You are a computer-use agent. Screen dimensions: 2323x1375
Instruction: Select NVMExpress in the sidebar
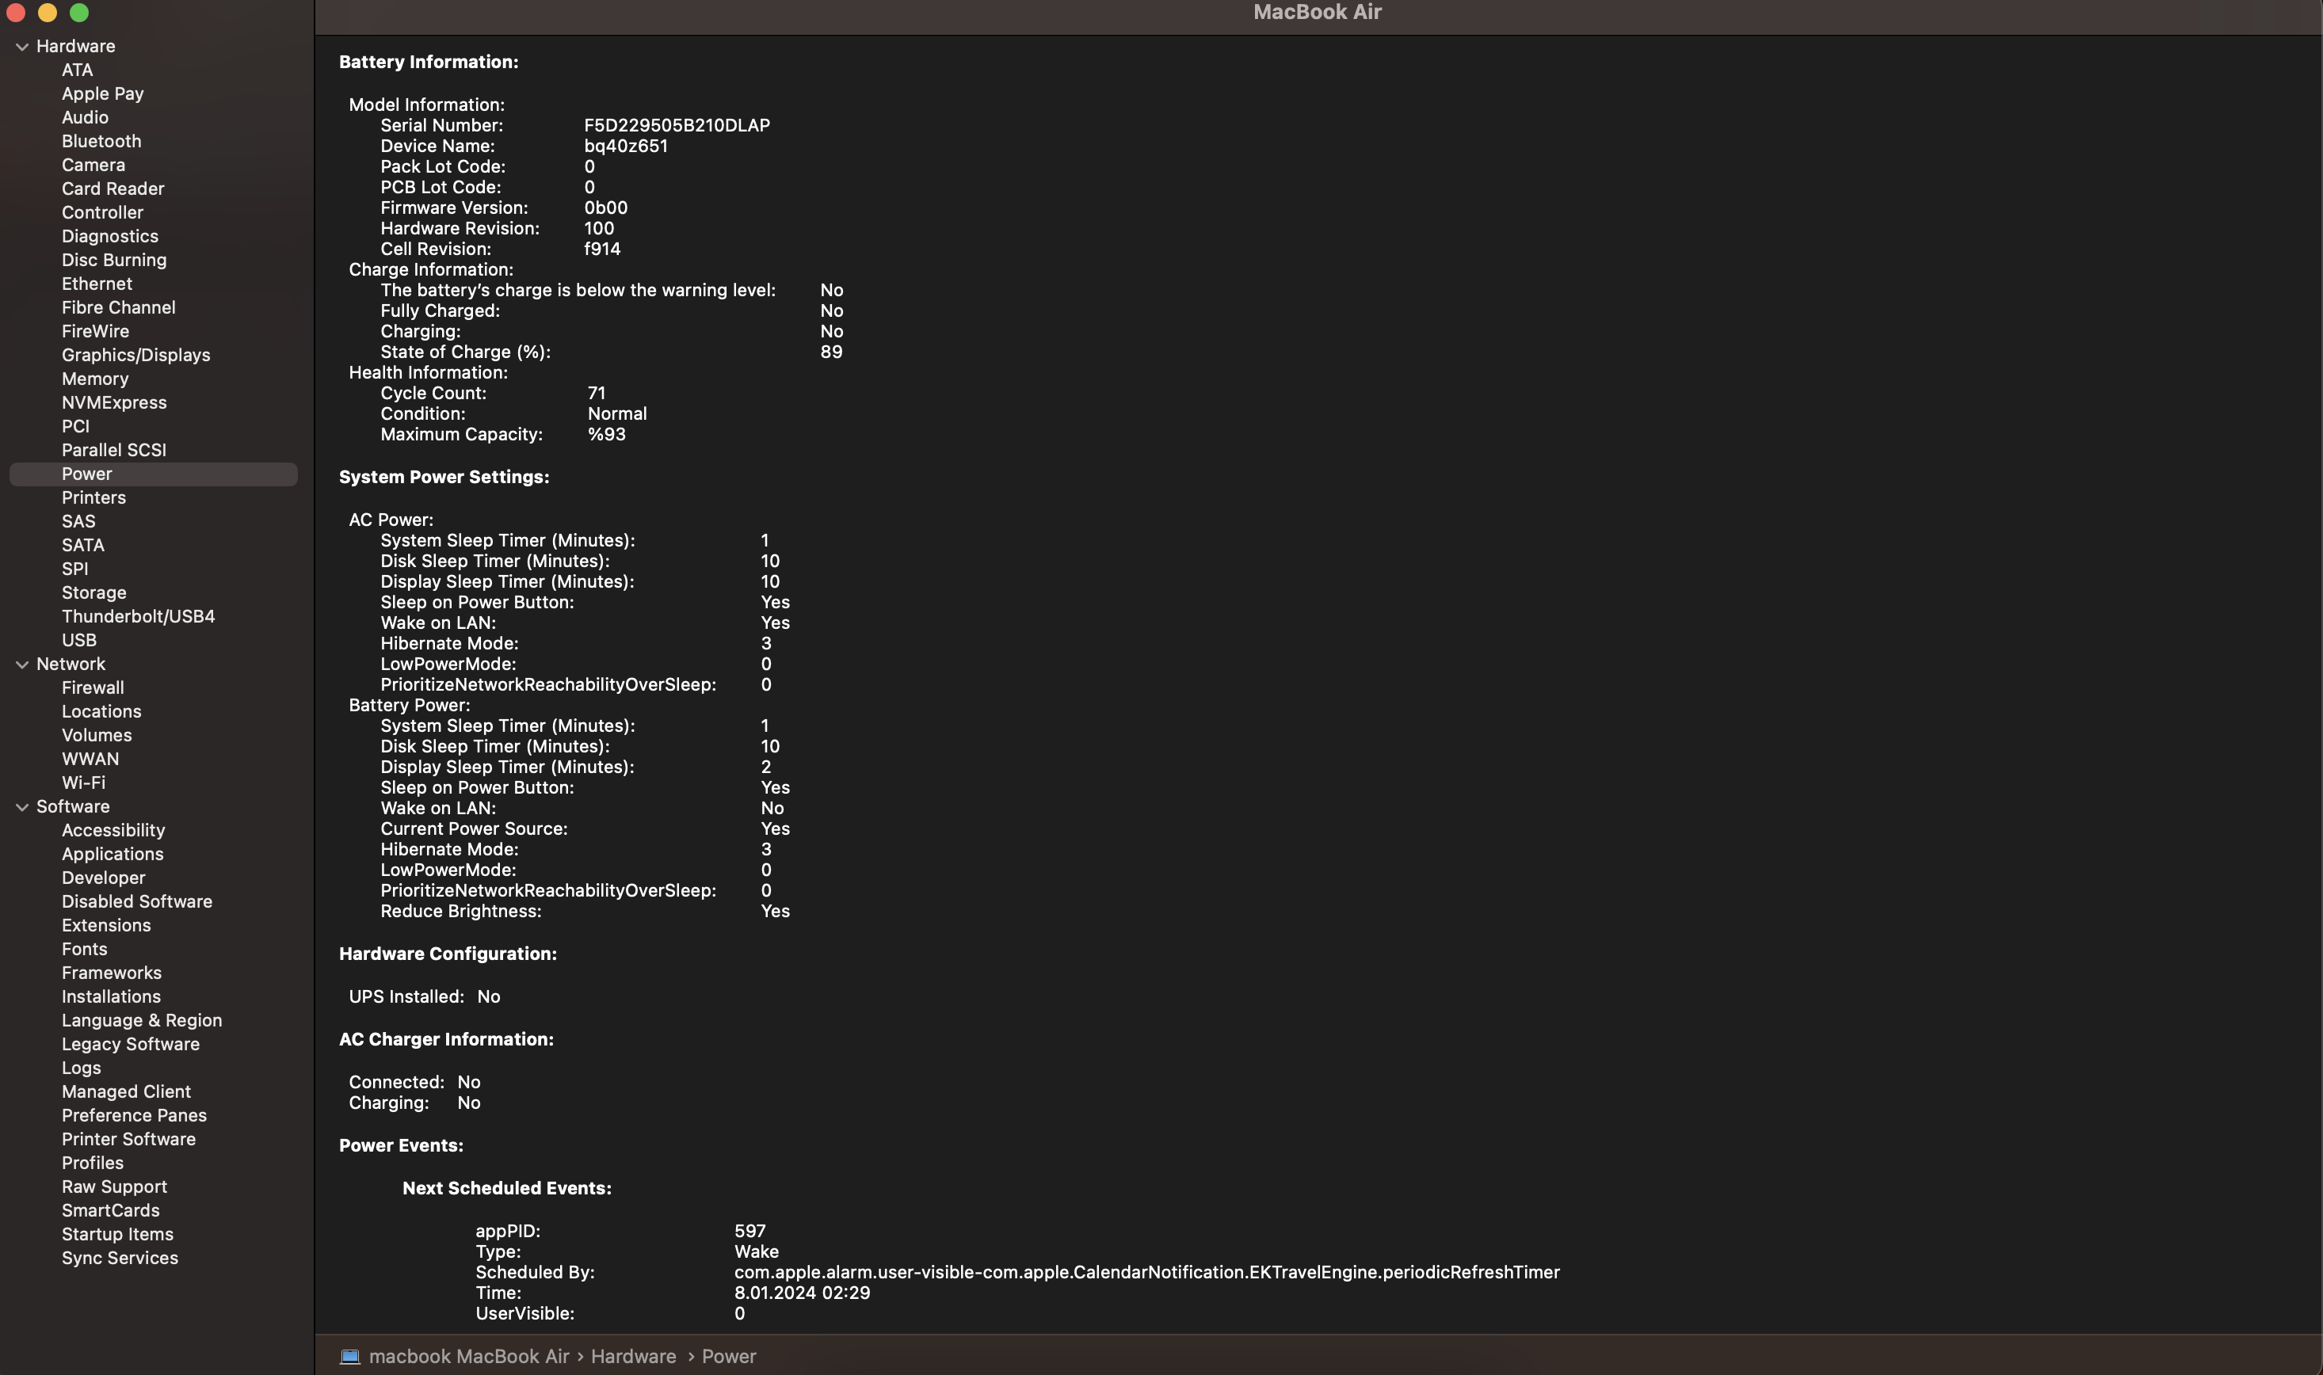pyautogui.click(x=114, y=403)
